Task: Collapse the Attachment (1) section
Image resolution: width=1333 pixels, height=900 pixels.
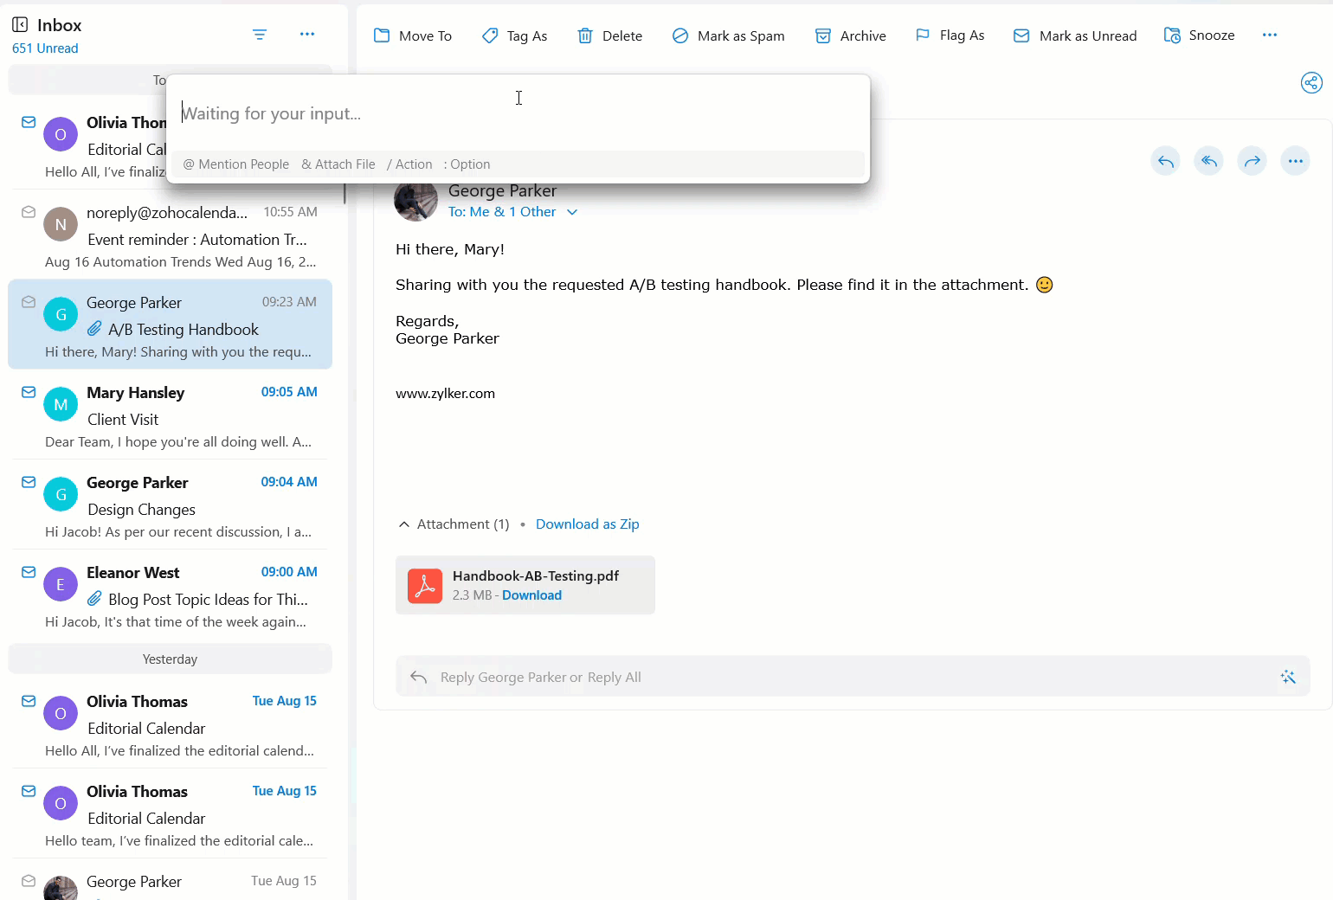Action: pyautogui.click(x=403, y=524)
